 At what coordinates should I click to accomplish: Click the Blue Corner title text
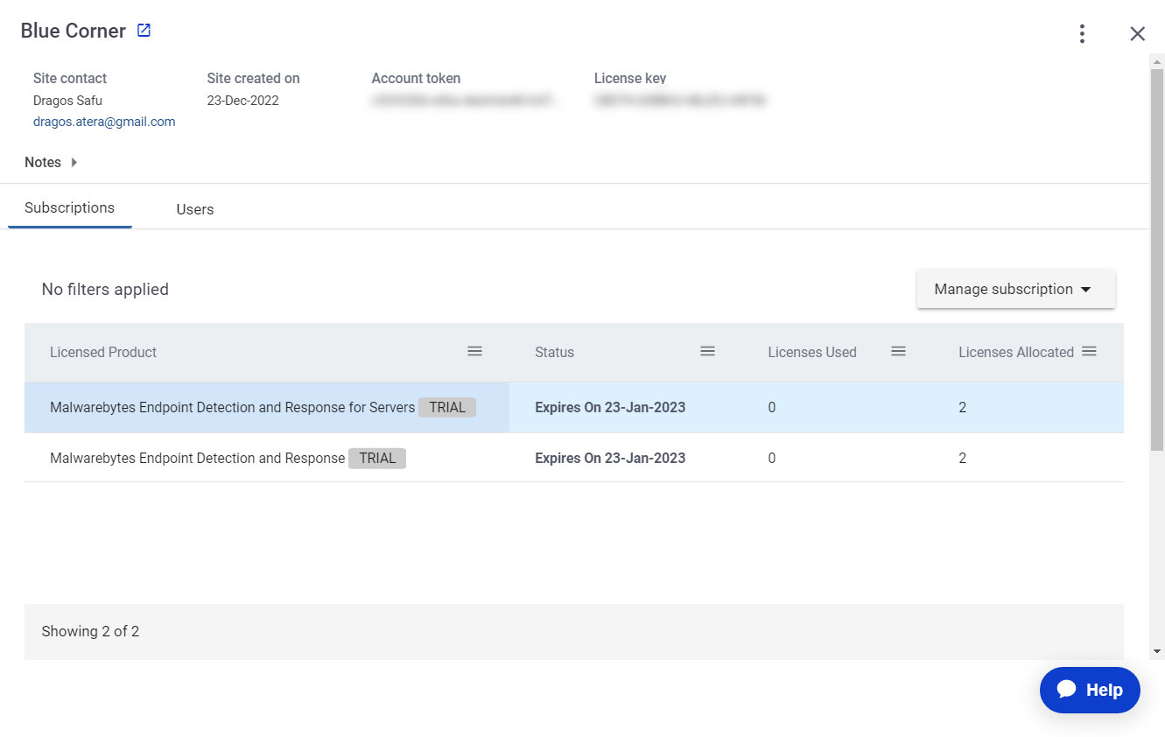pos(74,31)
